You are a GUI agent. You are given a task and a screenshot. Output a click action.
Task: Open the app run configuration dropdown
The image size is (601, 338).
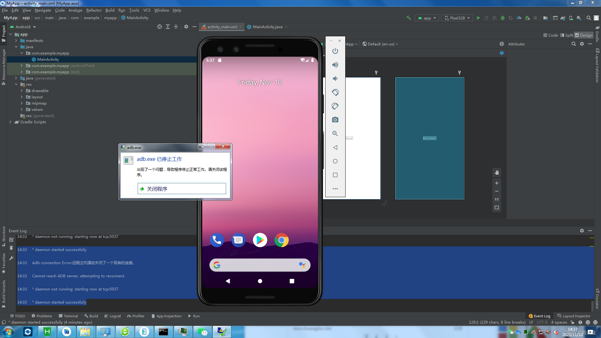pos(427,18)
